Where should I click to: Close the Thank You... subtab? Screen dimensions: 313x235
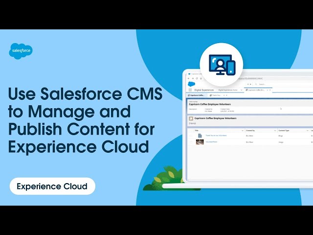[x=226, y=95]
